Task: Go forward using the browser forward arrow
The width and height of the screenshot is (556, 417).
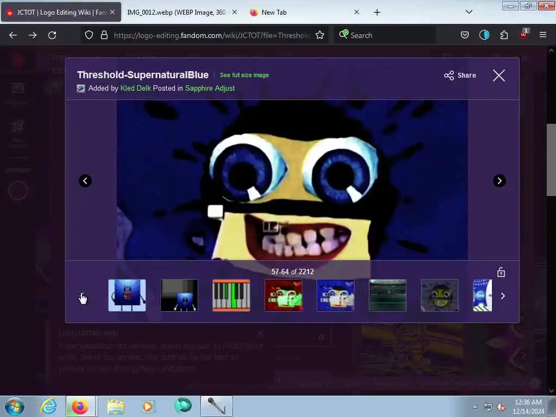Action: click(x=32, y=35)
